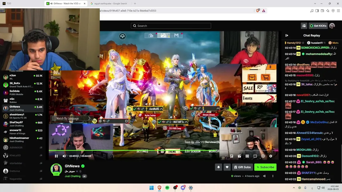Click GhNewa's LIVE avatar
This screenshot has width=342, height=192.
56,170
